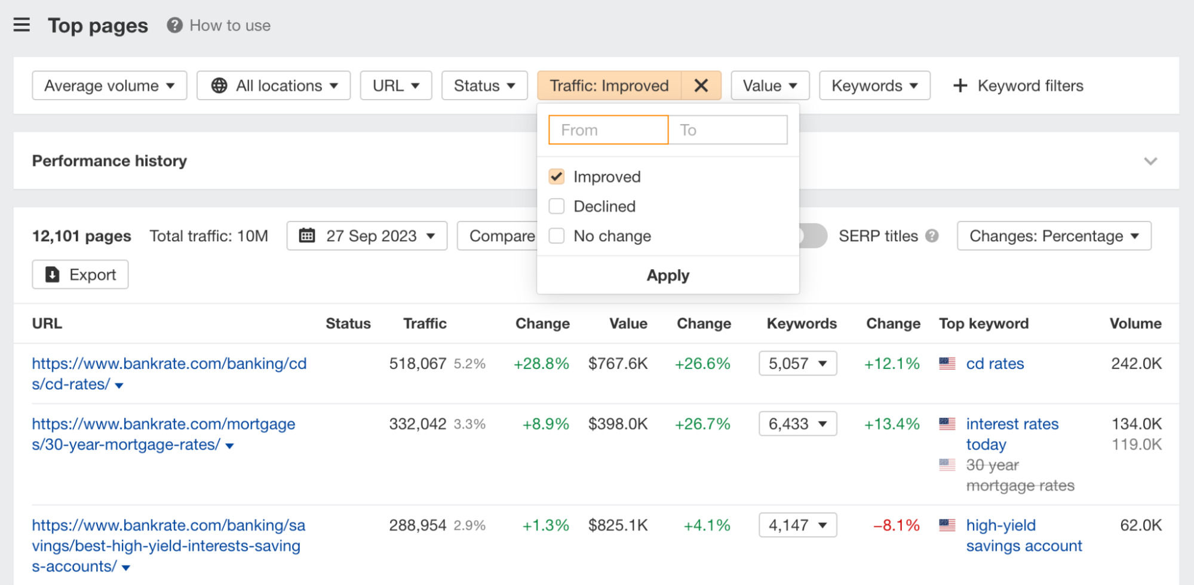Image resolution: width=1194 pixels, height=585 pixels.
Task: Click the US flag beside high-yield savings account
Action: tap(947, 525)
